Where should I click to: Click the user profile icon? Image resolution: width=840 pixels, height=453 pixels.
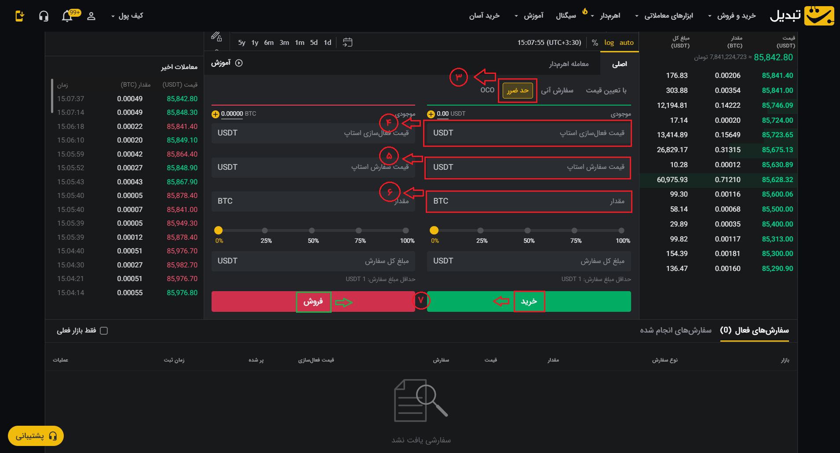pos(91,16)
